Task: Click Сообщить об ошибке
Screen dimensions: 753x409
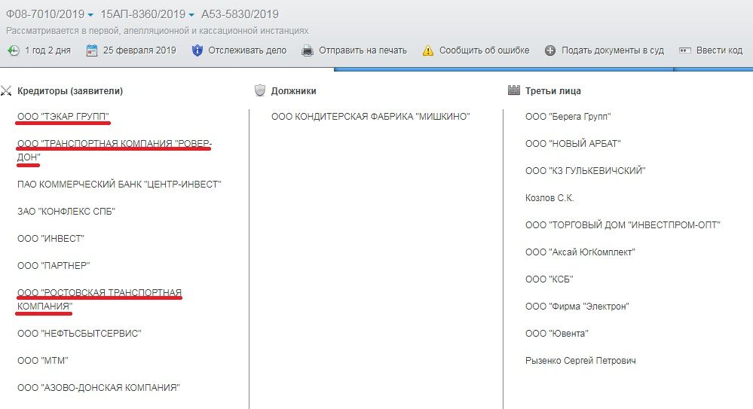Action: click(484, 50)
